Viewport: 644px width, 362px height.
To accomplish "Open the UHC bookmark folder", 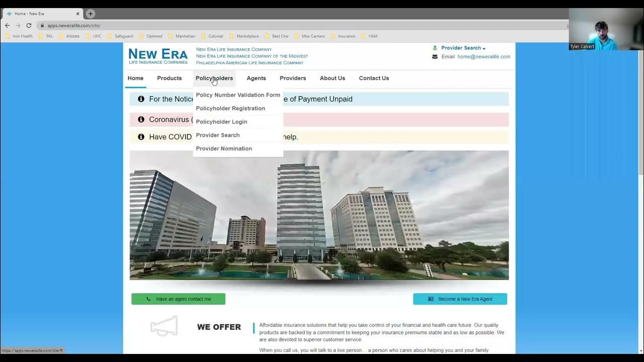I will (94, 36).
